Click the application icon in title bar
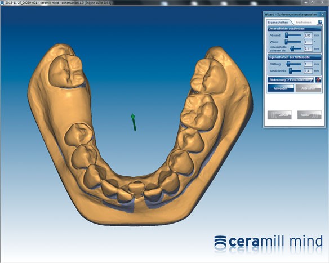 pyautogui.click(x=2, y=2)
